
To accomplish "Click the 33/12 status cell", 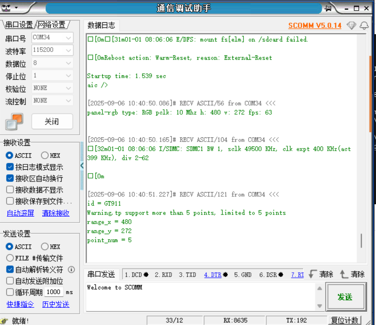I will click(174, 320).
